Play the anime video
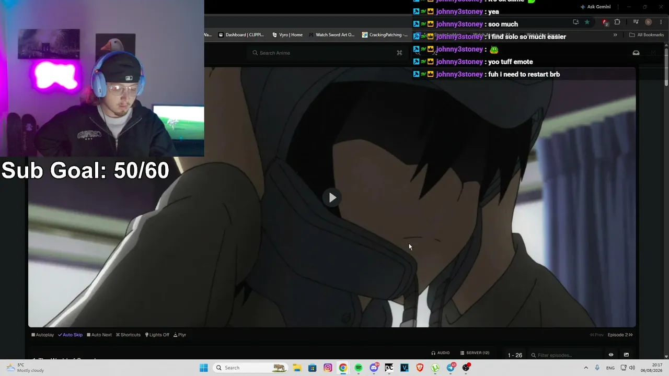The image size is (669, 376). point(332,197)
